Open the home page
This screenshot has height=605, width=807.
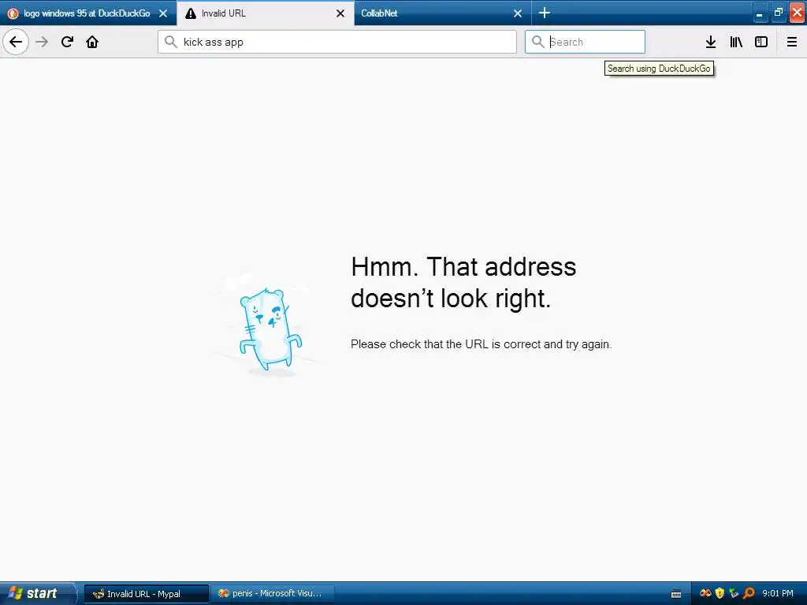coord(92,42)
